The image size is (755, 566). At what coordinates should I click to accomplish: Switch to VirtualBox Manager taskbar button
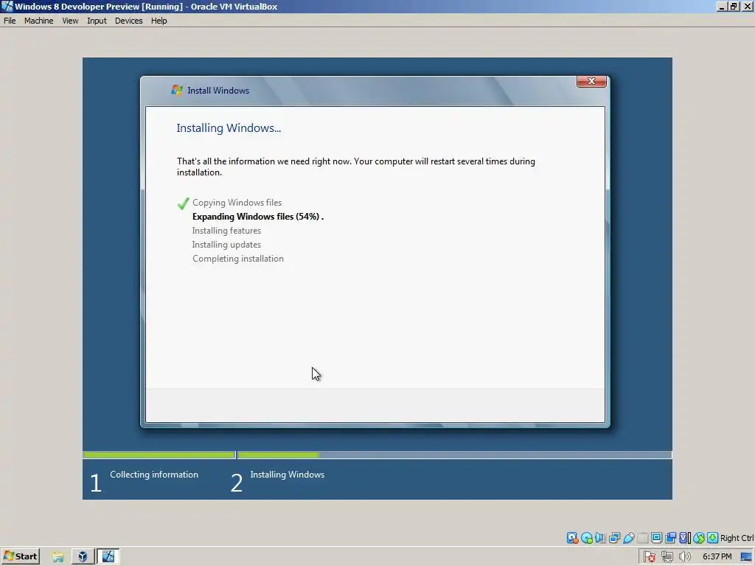click(83, 557)
